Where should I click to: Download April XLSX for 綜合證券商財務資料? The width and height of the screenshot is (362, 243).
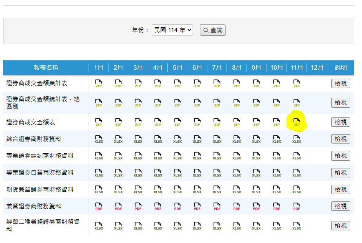coord(158,139)
